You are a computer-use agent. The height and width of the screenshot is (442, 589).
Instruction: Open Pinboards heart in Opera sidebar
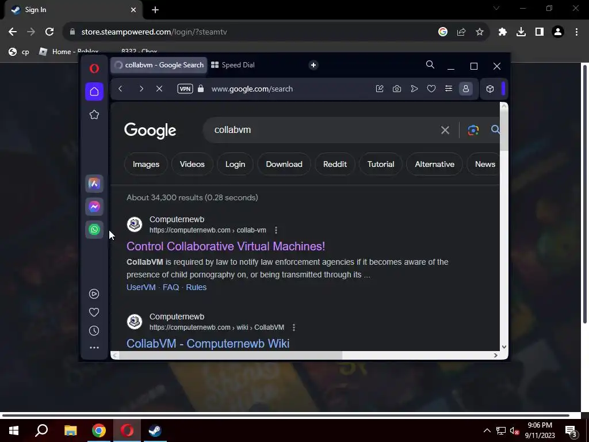pyautogui.click(x=94, y=313)
